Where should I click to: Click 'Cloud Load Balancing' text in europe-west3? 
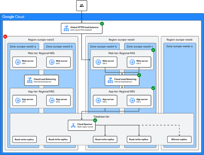point(45,79)
